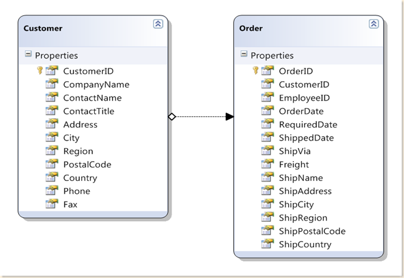Select the association diamond on Customer's edge
The height and width of the screenshot is (278, 404).
coord(172,117)
